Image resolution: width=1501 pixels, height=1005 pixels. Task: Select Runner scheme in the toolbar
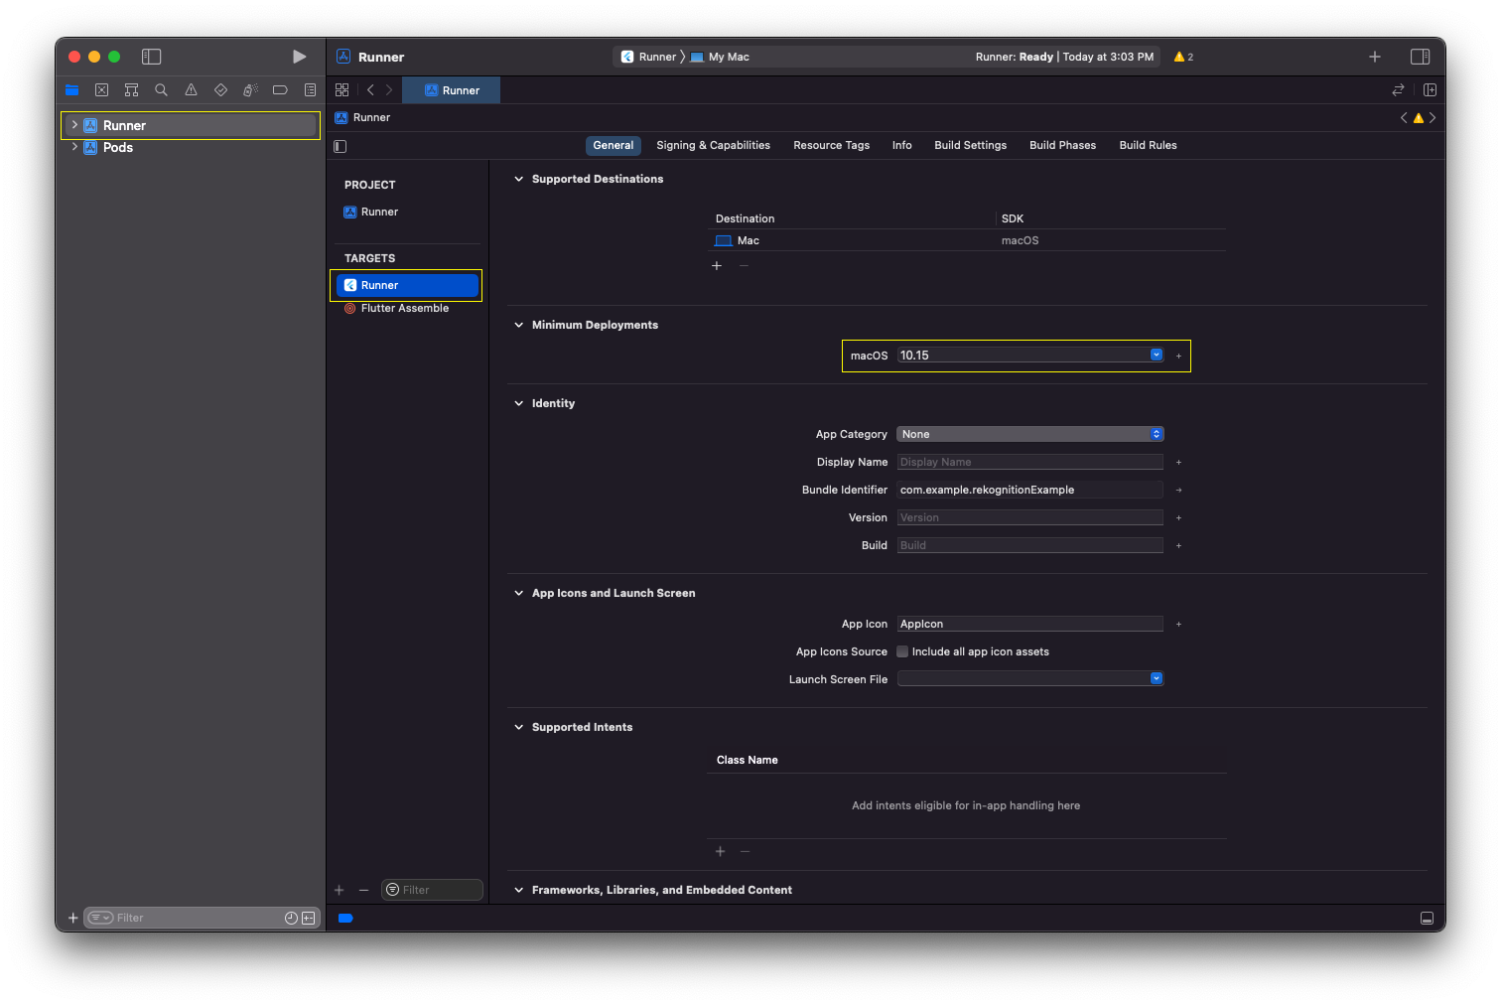tap(648, 57)
